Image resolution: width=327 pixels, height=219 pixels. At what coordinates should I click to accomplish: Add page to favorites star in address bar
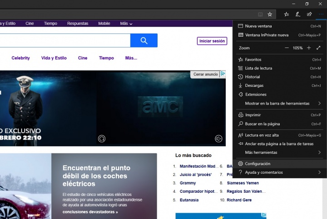point(270,14)
